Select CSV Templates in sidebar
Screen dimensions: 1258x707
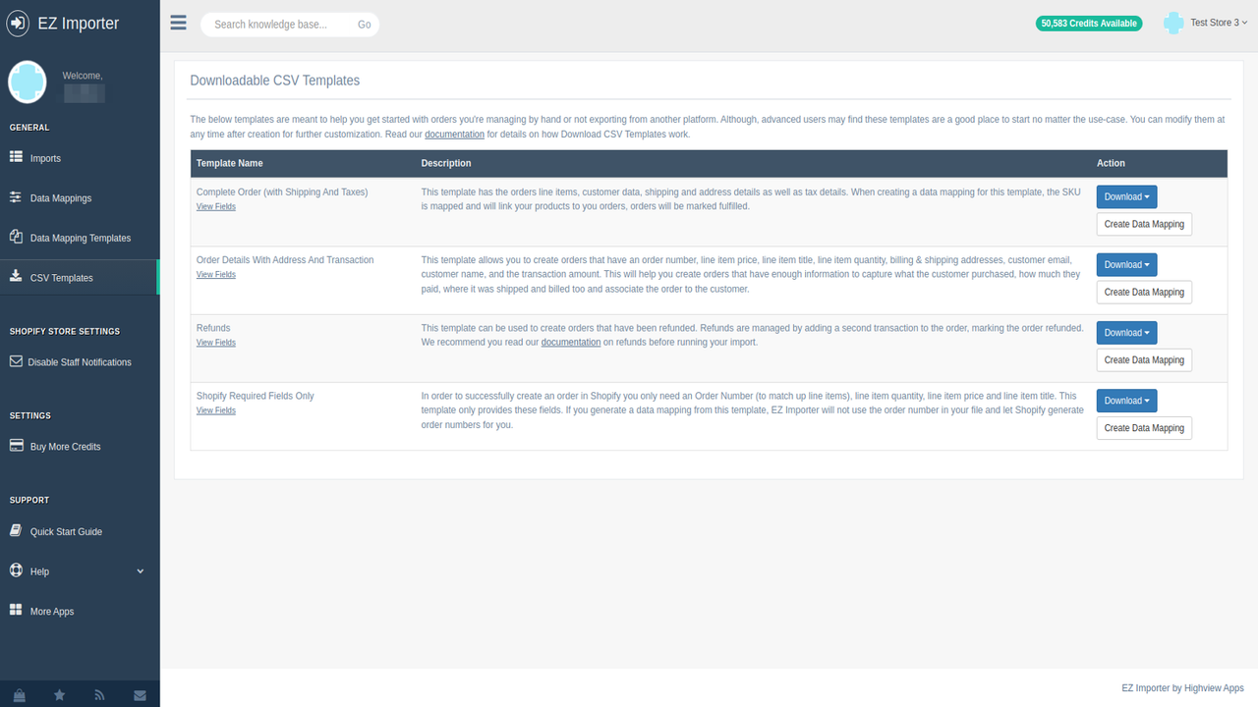click(80, 278)
